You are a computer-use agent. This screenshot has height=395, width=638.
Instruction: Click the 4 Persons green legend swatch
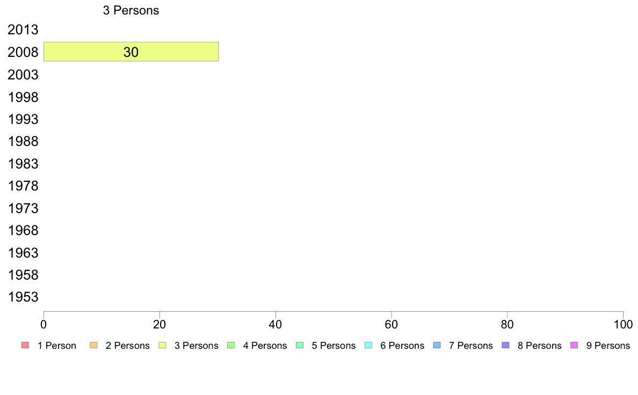231,346
